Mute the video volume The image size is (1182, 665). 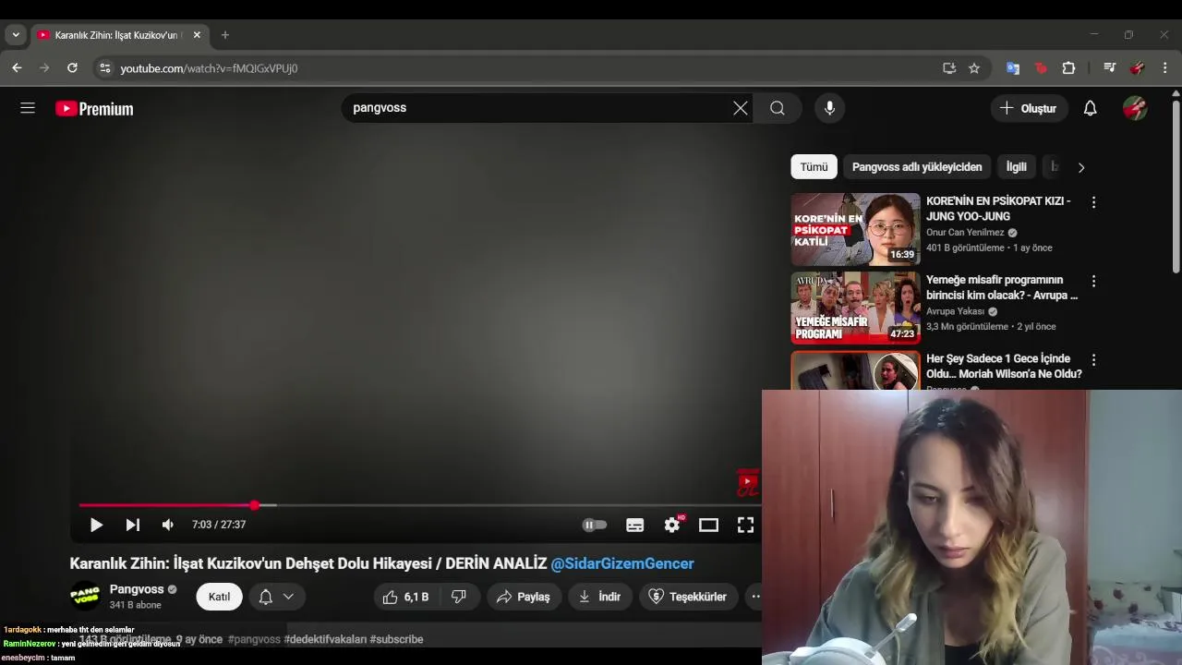pos(168,525)
